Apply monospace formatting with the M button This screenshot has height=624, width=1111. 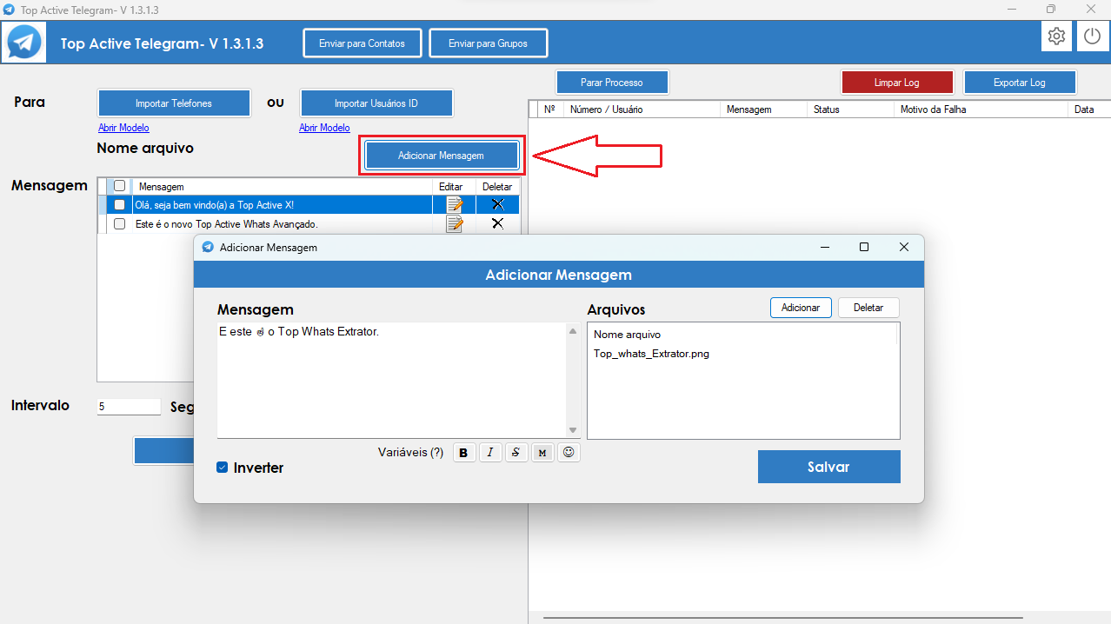click(542, 453)
